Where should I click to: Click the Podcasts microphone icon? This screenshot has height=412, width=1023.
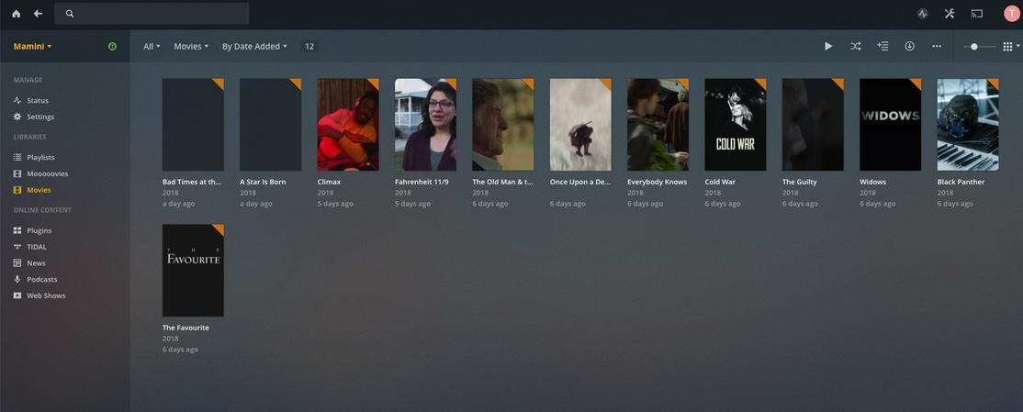coord(17,280)
